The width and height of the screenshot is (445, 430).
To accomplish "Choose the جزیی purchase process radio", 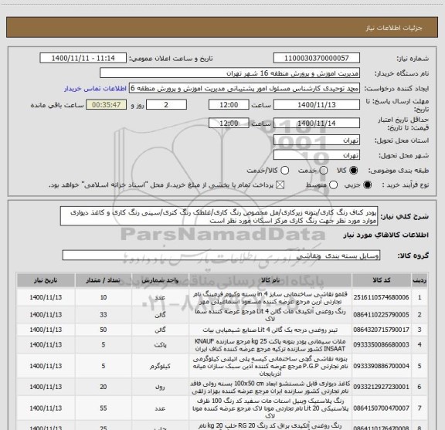I will click(x=367, y=185).
